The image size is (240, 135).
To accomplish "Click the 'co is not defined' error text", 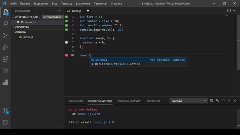I will (84, 109).
